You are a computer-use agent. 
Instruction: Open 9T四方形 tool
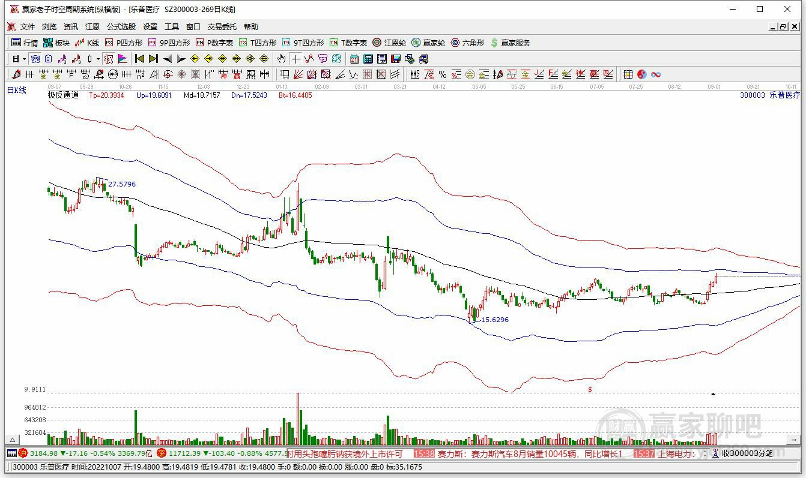tap(303, 43)
